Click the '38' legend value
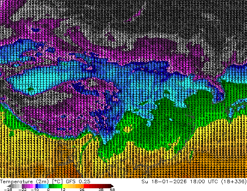Screen dimensions: 247x191 [x=101, y=189]
